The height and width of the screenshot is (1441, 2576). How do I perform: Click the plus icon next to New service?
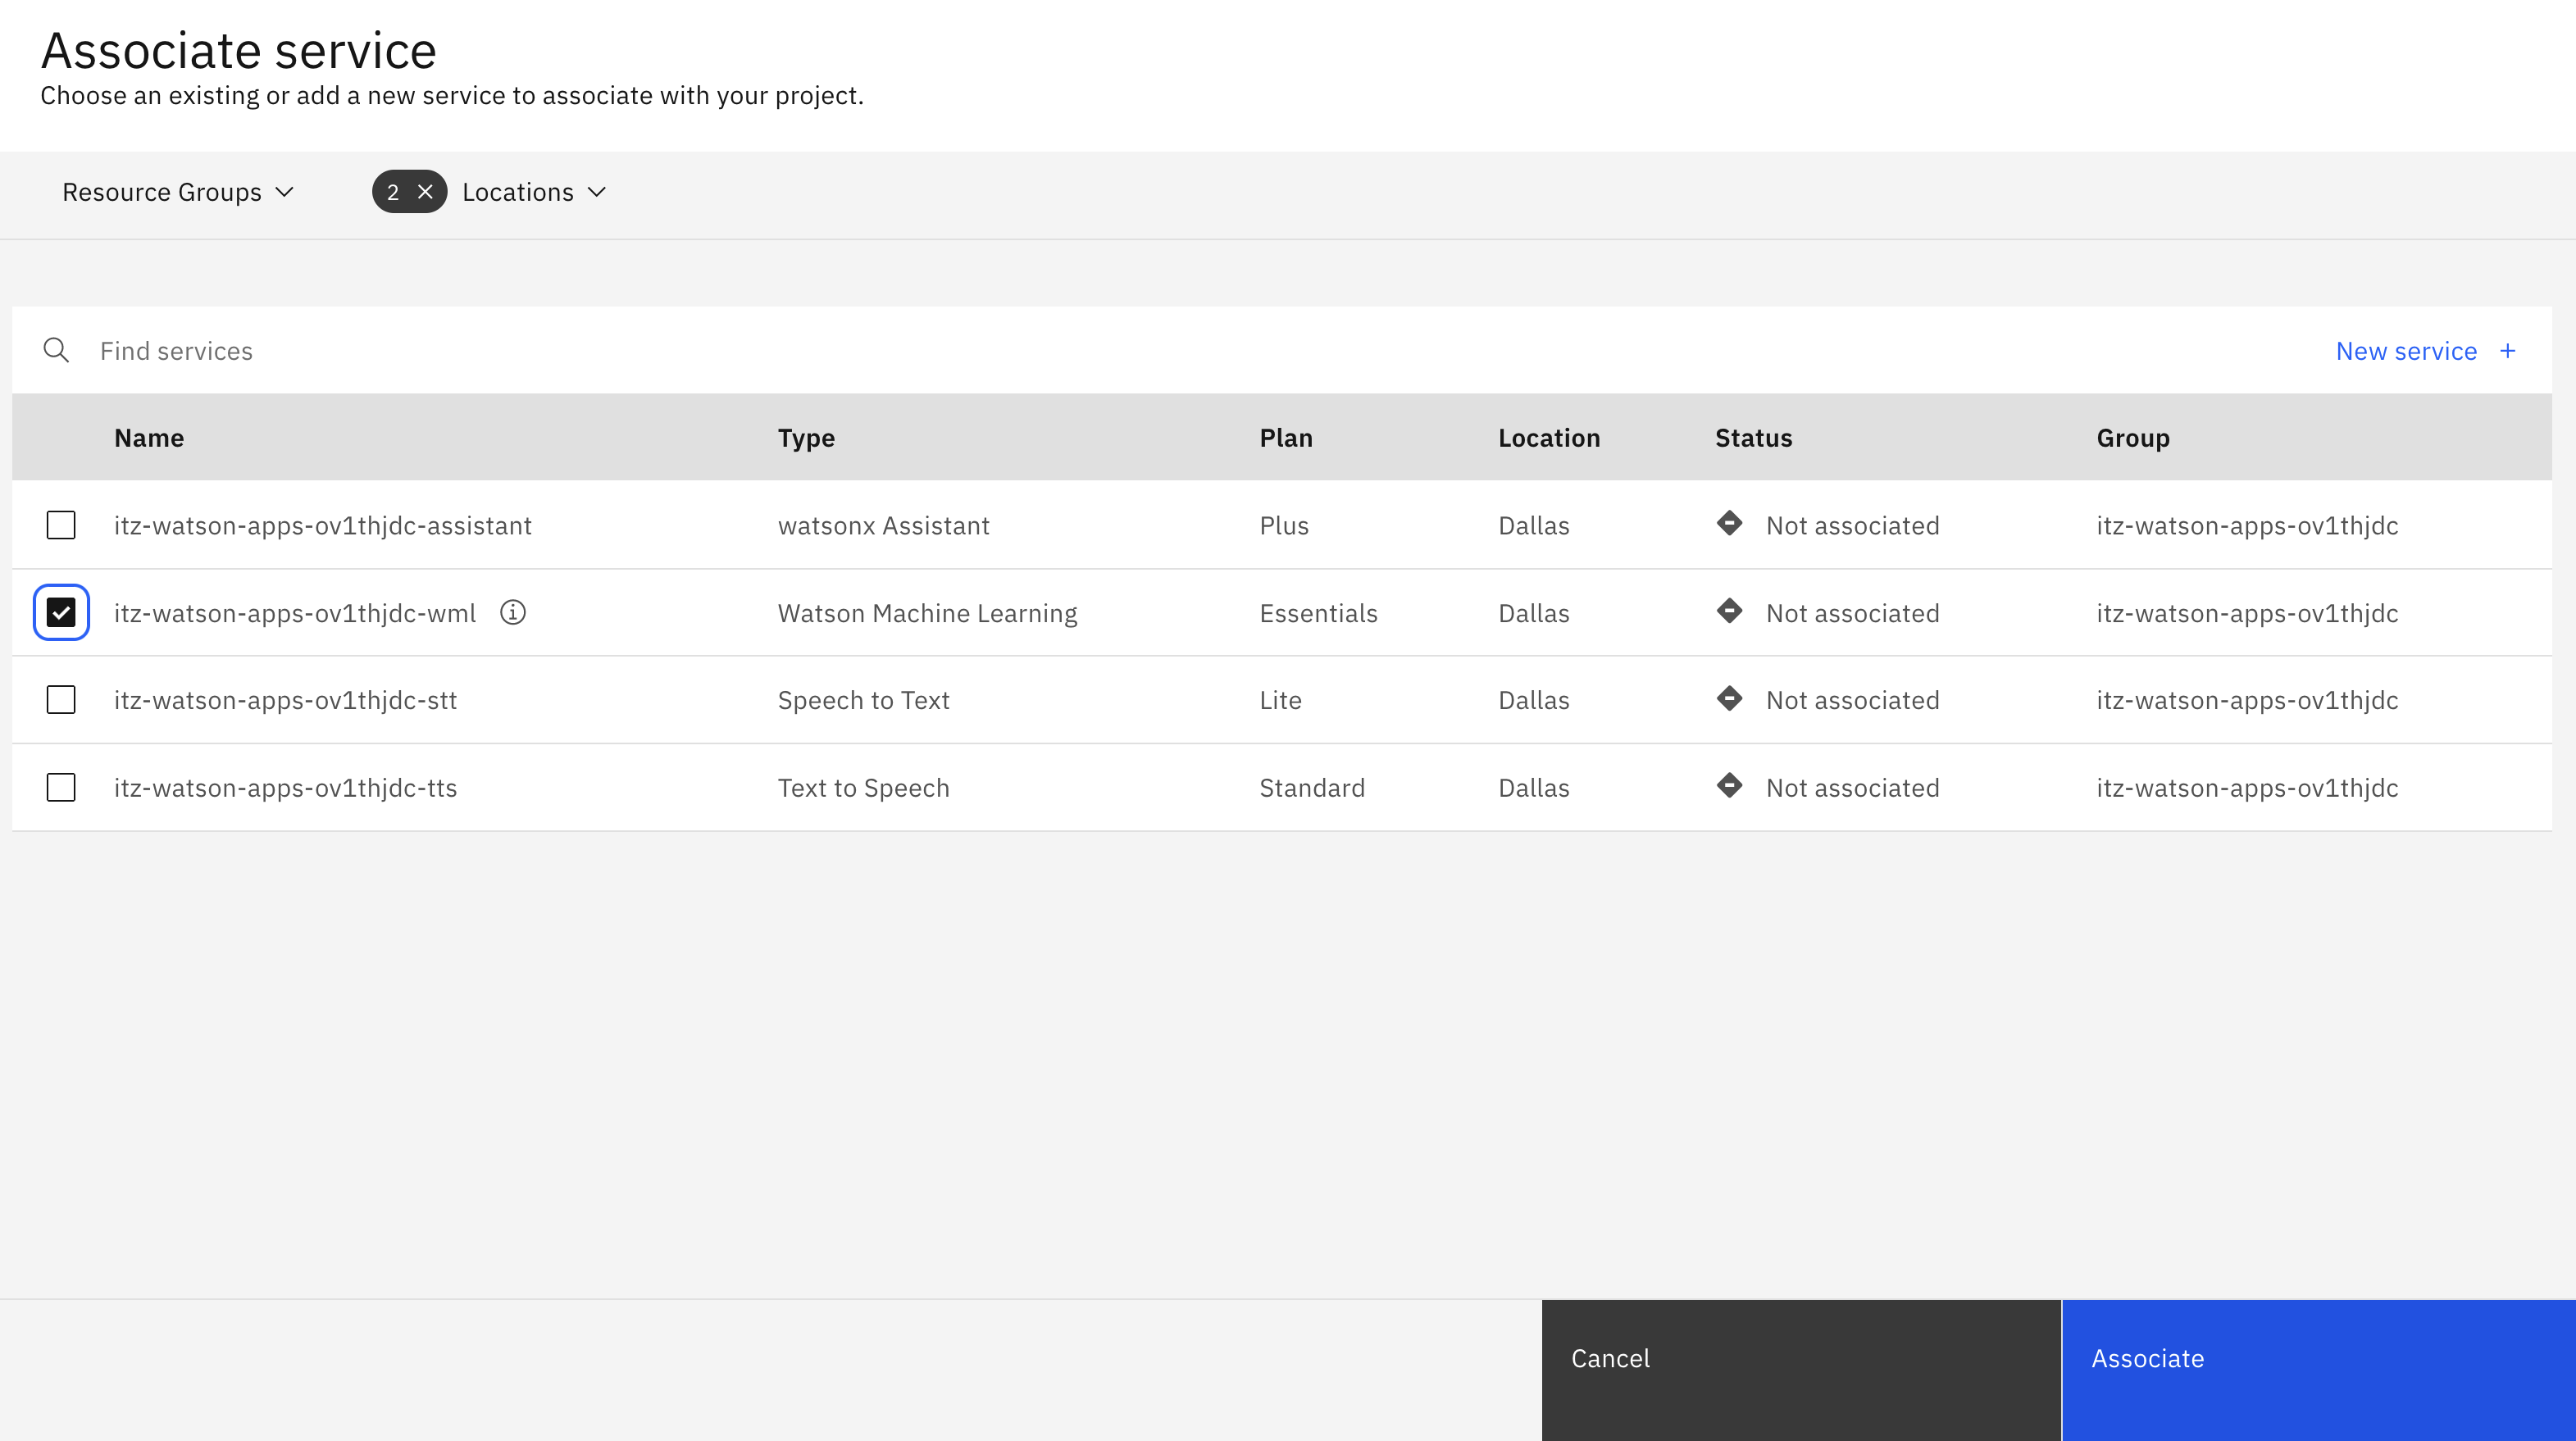point(2508,350)
